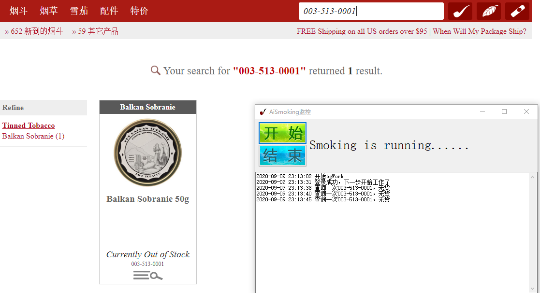
Task: Open the Balkan Sobranie 50g product title
Action: pyautogui.click(x=148, y=199)
